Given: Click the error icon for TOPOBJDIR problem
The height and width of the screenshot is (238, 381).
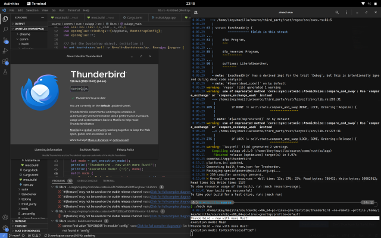Looking at the screenshot, I should coord(60,226).
